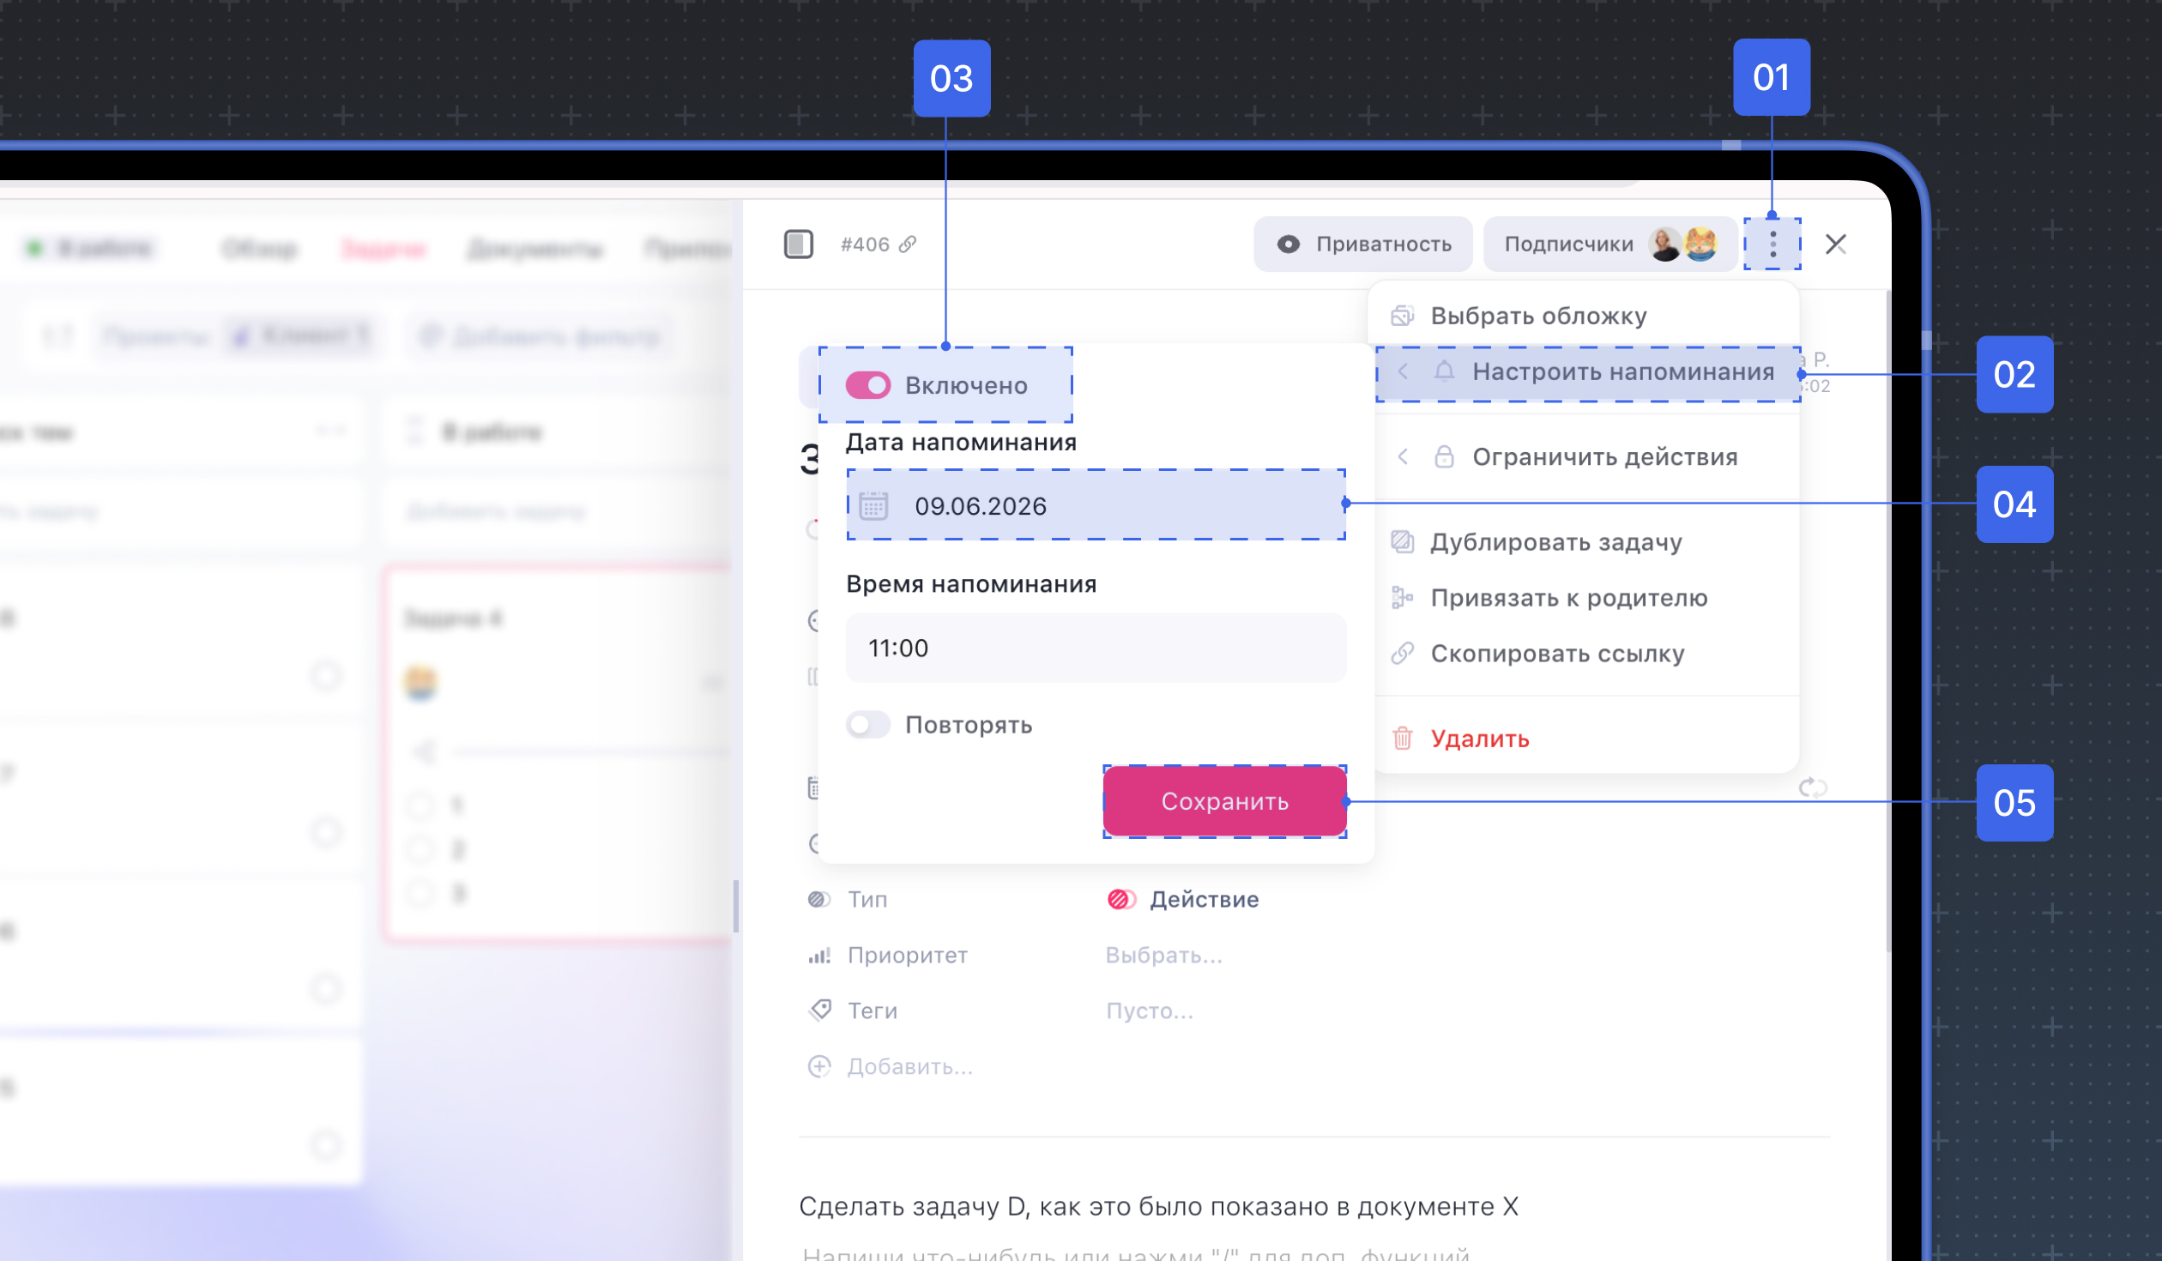Screen dimensions: 2162x1261
Task: Click the Сохранить button
Action: coord(1224,801)
